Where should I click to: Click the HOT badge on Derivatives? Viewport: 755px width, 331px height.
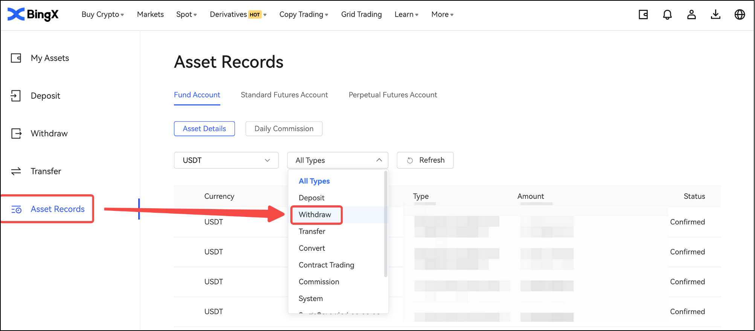255,15
